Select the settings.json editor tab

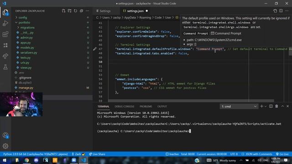pyautogui.click(x=135, y=11)
